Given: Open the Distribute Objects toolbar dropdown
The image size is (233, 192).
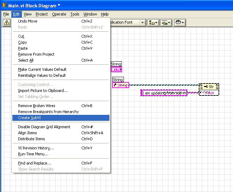Looking at the screenshot, I should (x=166, y=23).
